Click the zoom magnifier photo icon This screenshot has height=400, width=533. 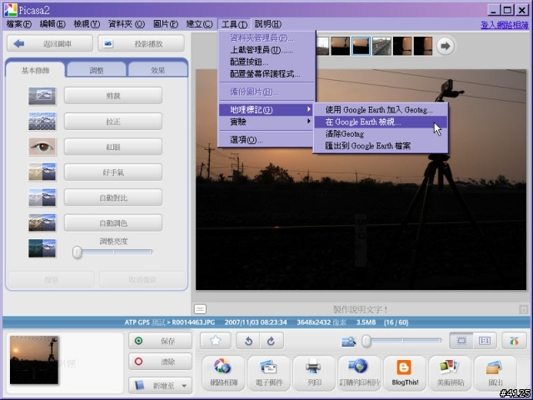click(x=348, y=341)
